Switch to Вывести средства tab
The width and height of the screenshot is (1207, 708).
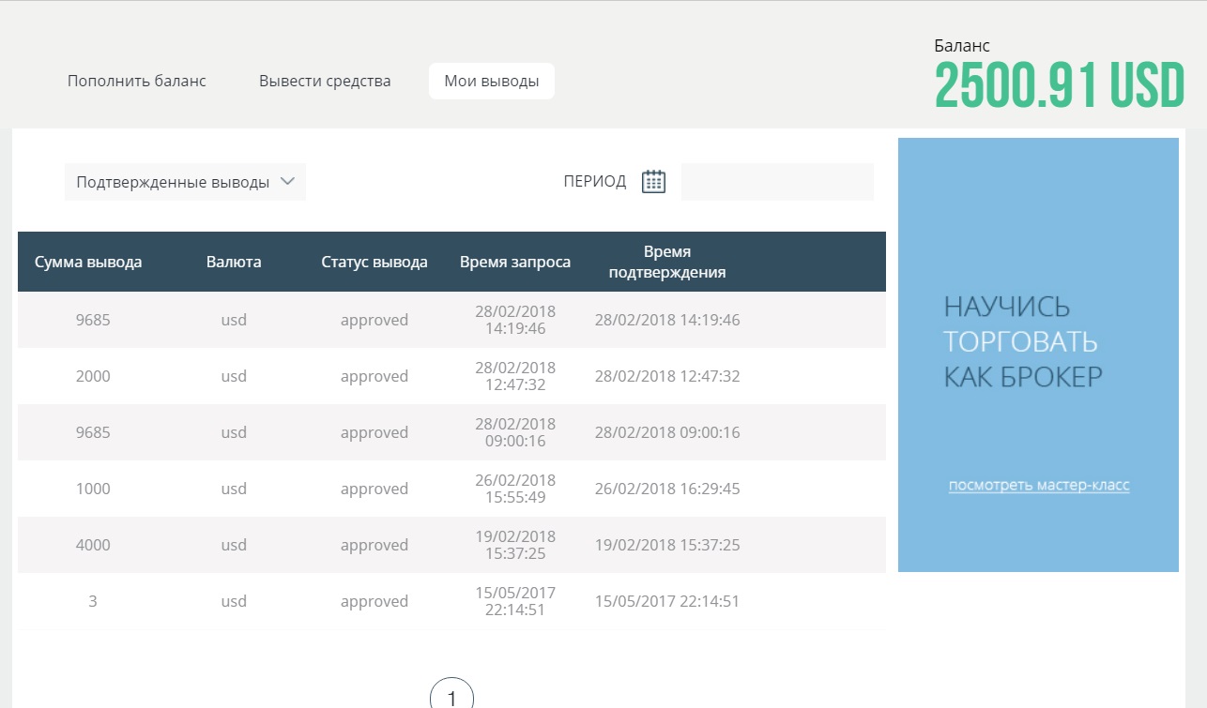coord(325,82)
